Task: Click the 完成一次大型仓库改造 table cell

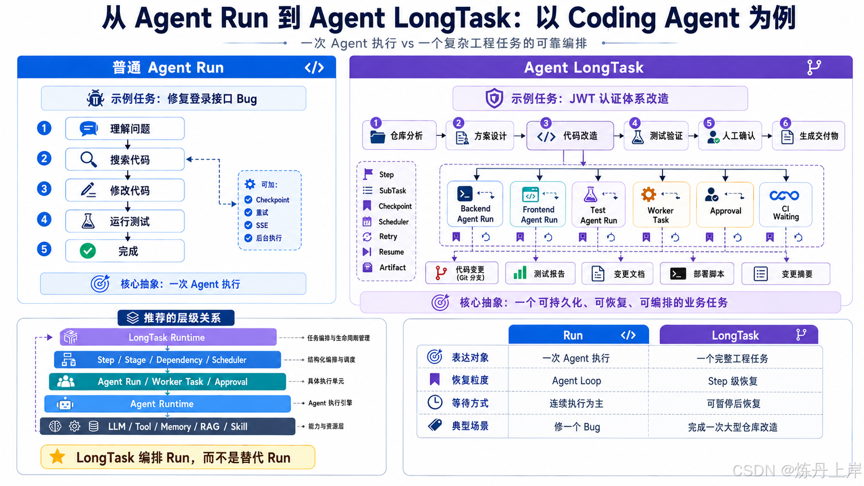Action: click(733, 427)
